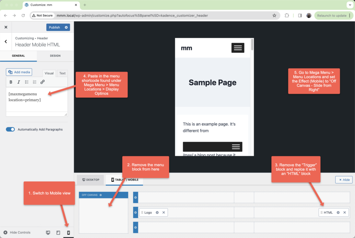Collapse sidebar with Hide Controls
The height and width of the screenshot is (238, 355).
17,232
